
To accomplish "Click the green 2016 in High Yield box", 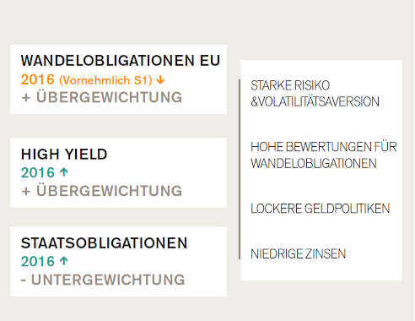I will coord(38,172).
